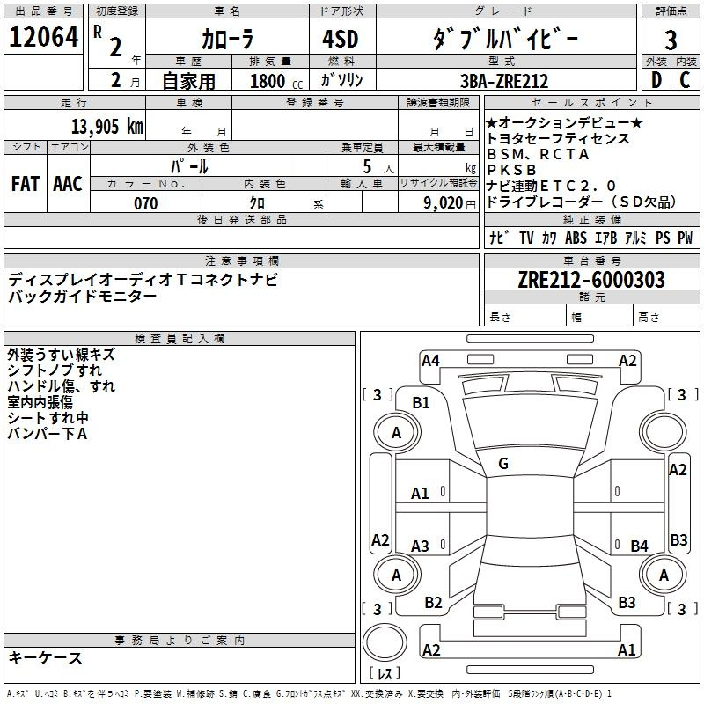
Task: Select PW in the equipment row
Action: click(685, 238)
